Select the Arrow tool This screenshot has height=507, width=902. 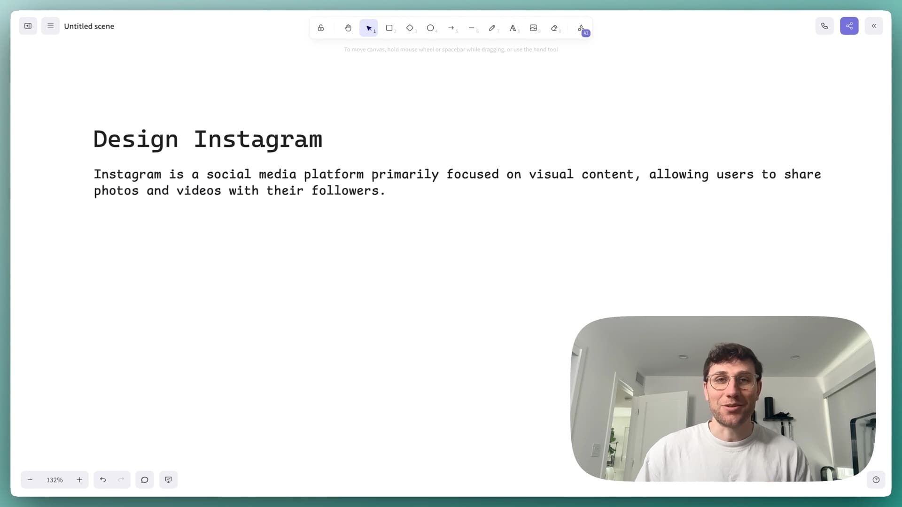[451, 28]
